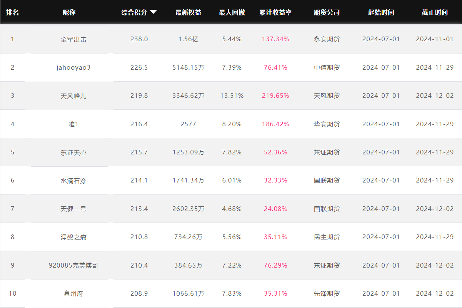Screen dimensions: 462x308
Task: Select the score value 219.8
Action: pyautogui.click(x=139, y=95)
